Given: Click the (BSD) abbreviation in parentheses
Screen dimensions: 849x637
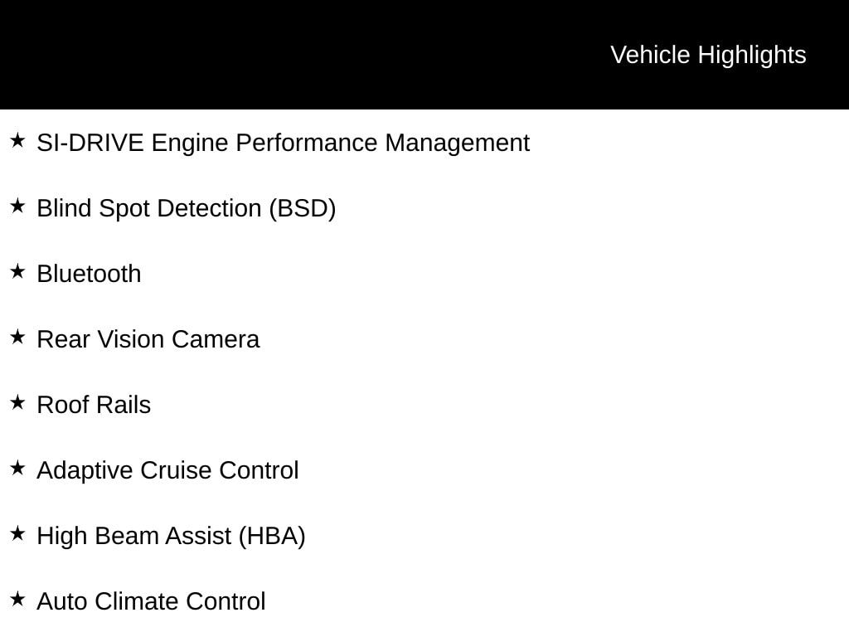Looking at the screenshot, I should tap(302, 208).
